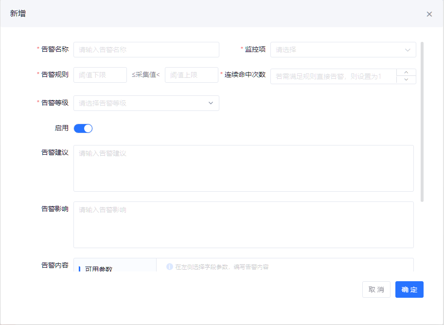Click the up arrow of 连续命中次数 stepper
Image resolution: width=444 pixels, height=325 pixels.
click(x=407, y=72)
